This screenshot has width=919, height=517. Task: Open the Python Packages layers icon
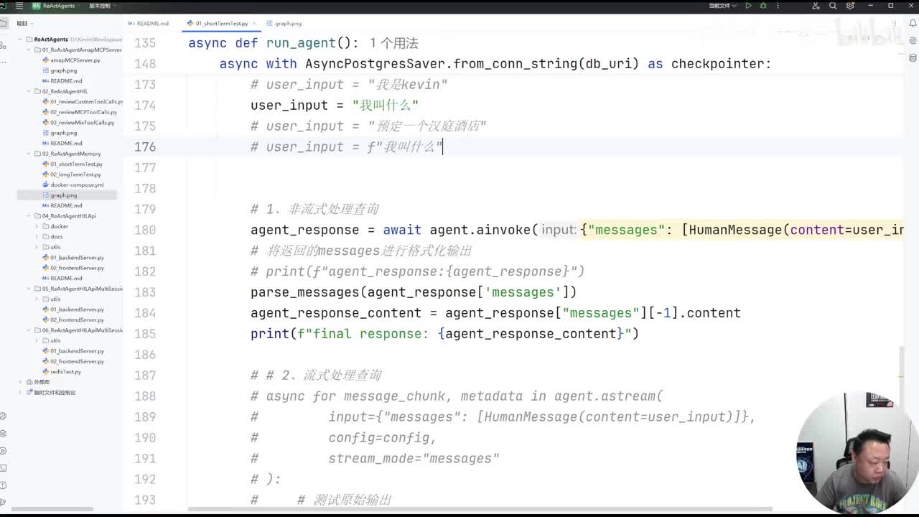[4, 433]
